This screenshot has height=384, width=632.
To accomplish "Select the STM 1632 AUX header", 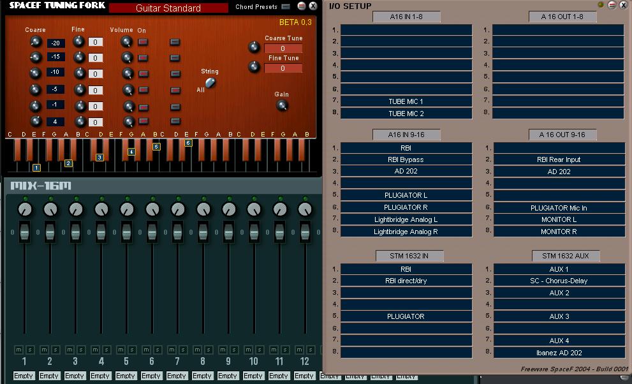I will [566, 256].
